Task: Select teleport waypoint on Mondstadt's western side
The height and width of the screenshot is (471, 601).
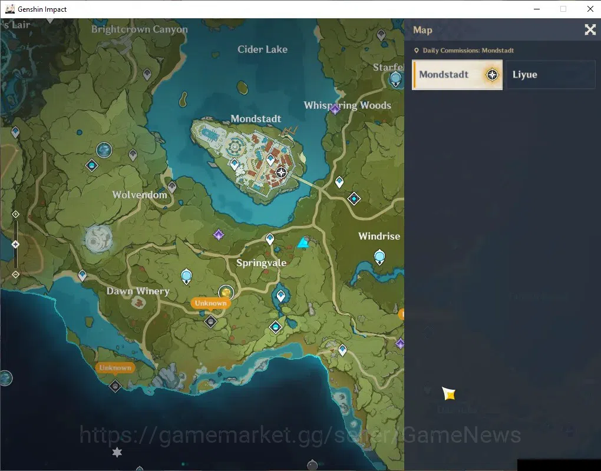Action: coord(235,165)
